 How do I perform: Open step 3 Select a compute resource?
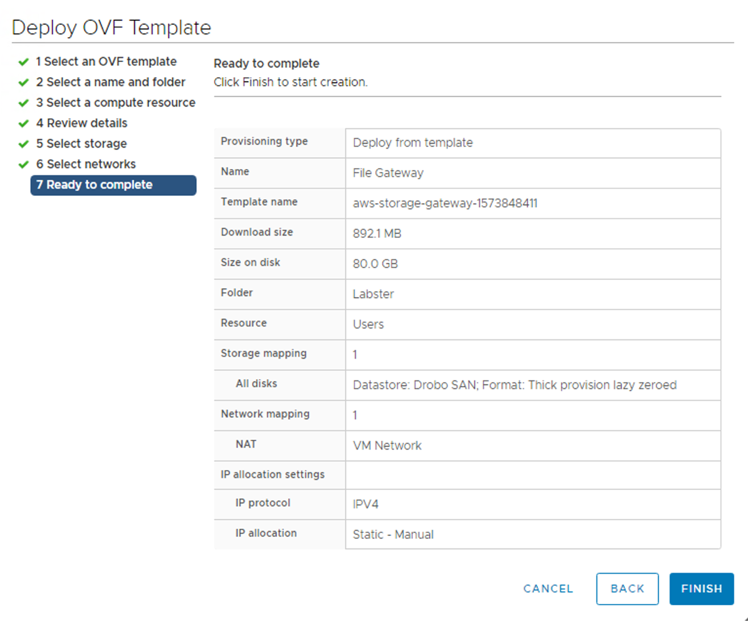(115, 102)
